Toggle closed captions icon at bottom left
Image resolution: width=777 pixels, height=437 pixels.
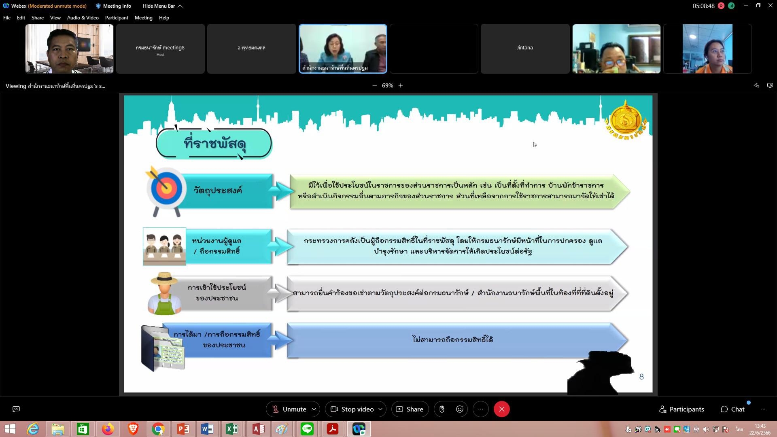click(x=16, y=409)
